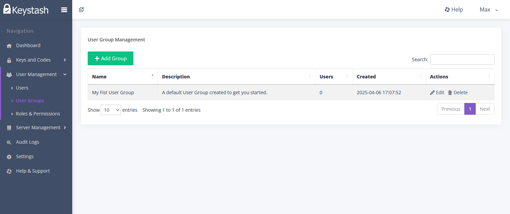
Task: Click the Keystash padlock logo
Action: point(7,9)
